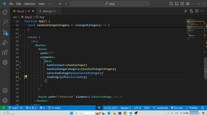This screenshot has height=116, width=207.
Task: Click the App.js breadcrumb
Action: tap(27, 17)
